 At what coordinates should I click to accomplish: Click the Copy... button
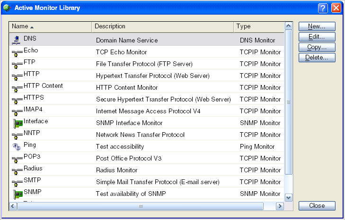click(x=317, y=47)
